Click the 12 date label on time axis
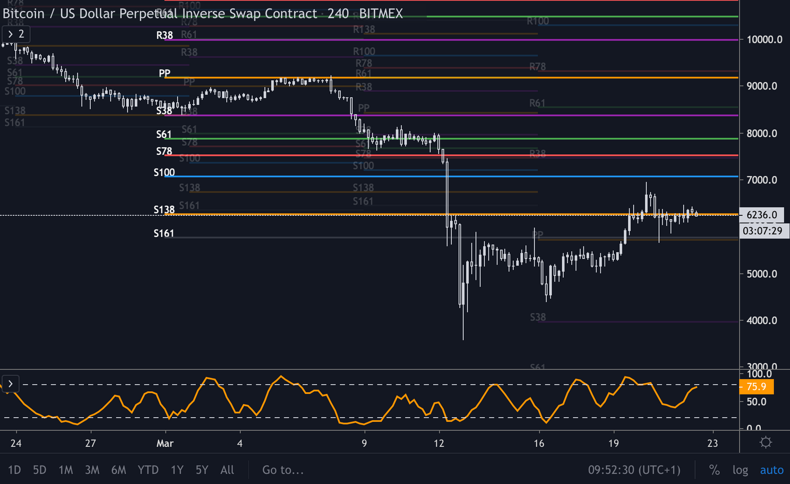The width and height of the screenshot is (790, 484). click(439, 443)
